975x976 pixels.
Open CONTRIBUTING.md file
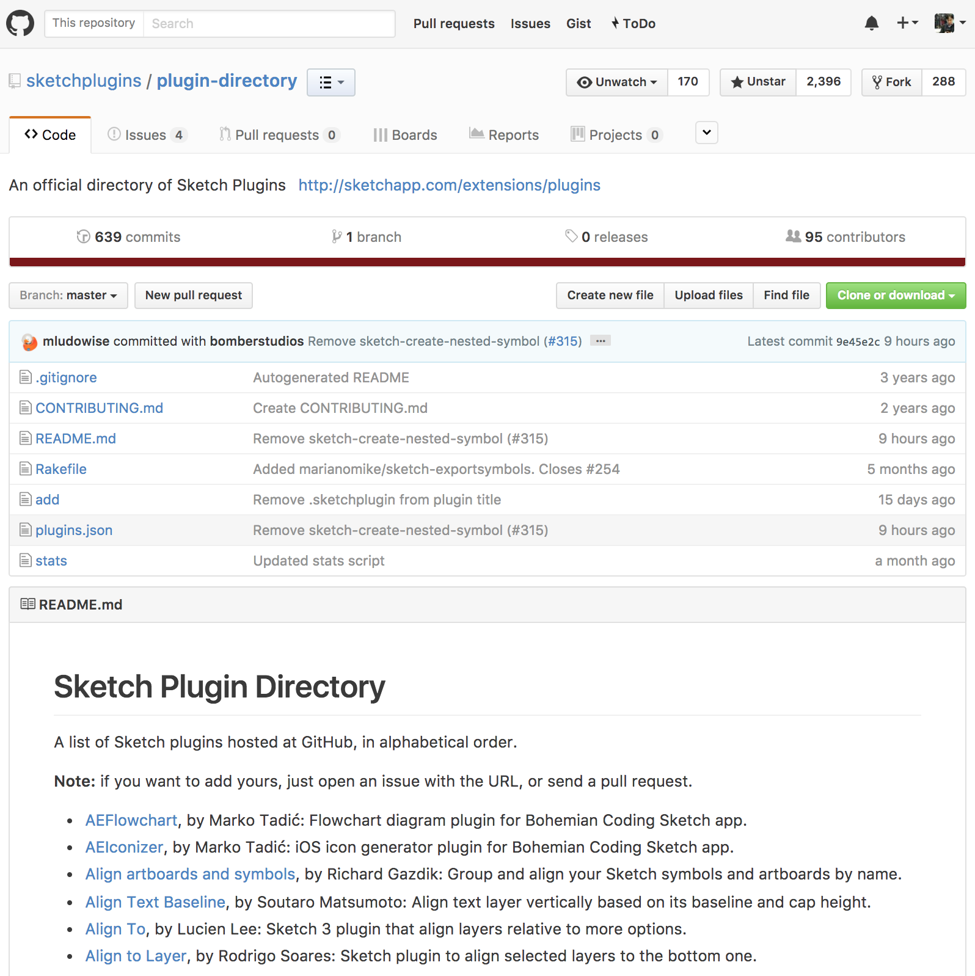point(100,408)
